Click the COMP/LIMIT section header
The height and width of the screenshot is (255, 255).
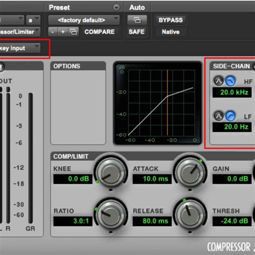71,157
